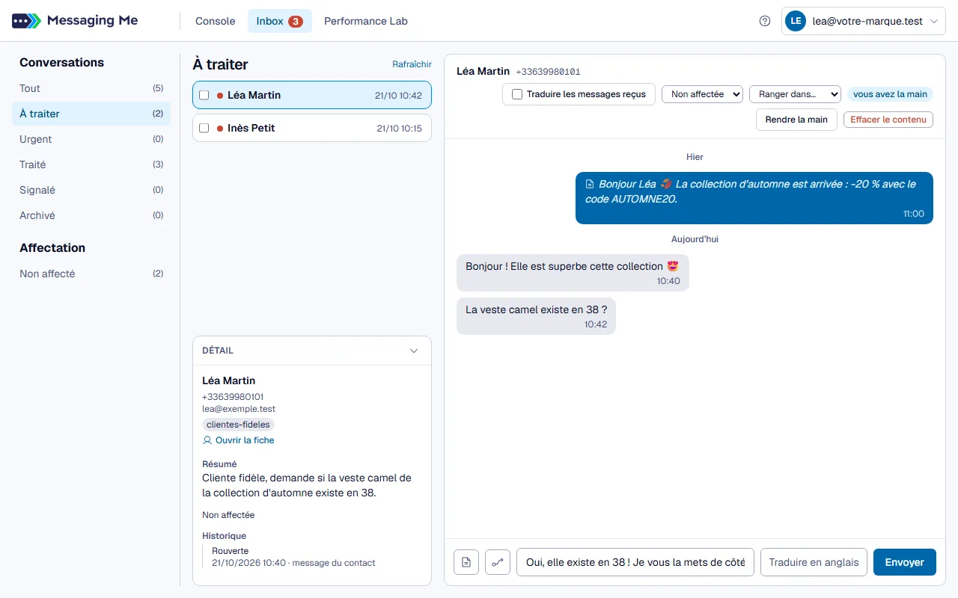Click the person icon next to Ouvrir la fiche
958x598 pixels.
[207, 440]
